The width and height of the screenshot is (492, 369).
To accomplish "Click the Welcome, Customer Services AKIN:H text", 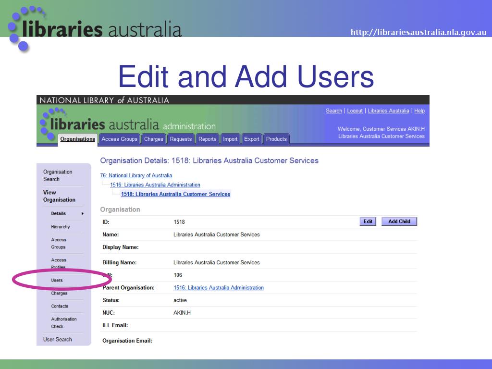I will [381, 129].
